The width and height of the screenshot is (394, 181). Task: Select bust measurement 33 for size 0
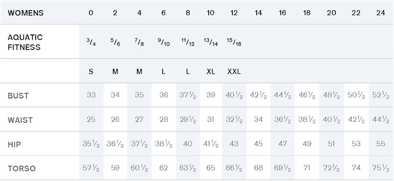[91, 95]
